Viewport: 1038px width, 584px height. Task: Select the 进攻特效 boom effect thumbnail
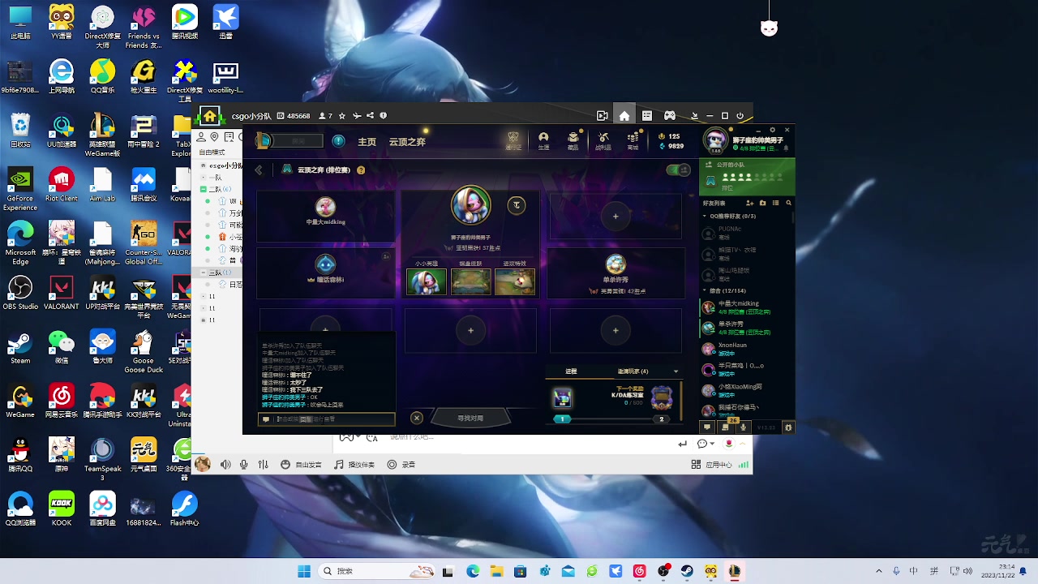515,281
